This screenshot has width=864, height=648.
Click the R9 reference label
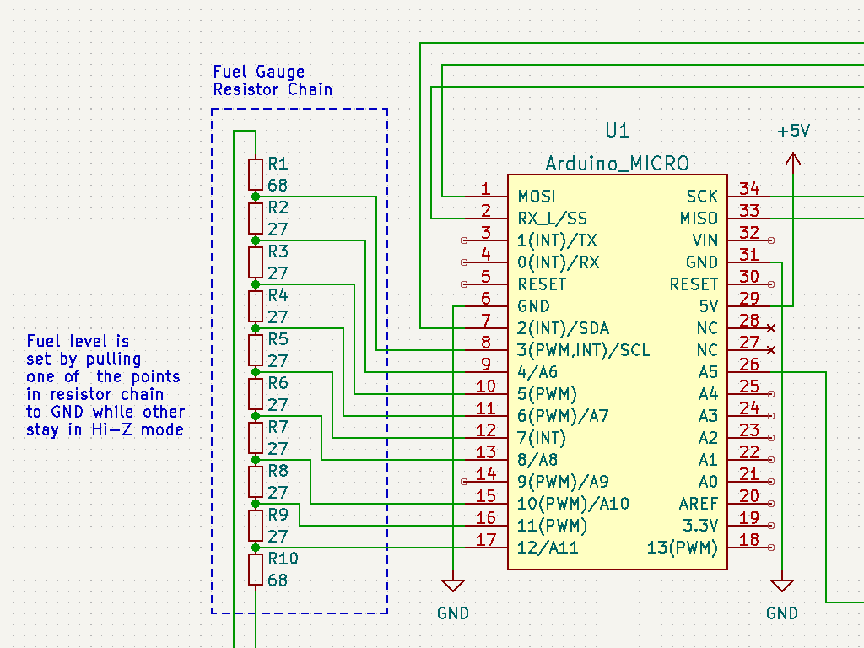coord(278,515)
